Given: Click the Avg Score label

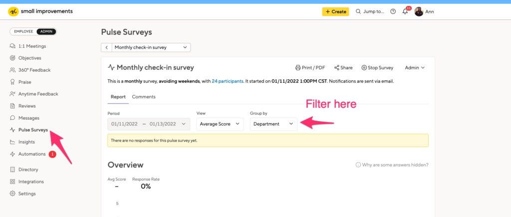Looking at the screenshot, I should 117,179.
